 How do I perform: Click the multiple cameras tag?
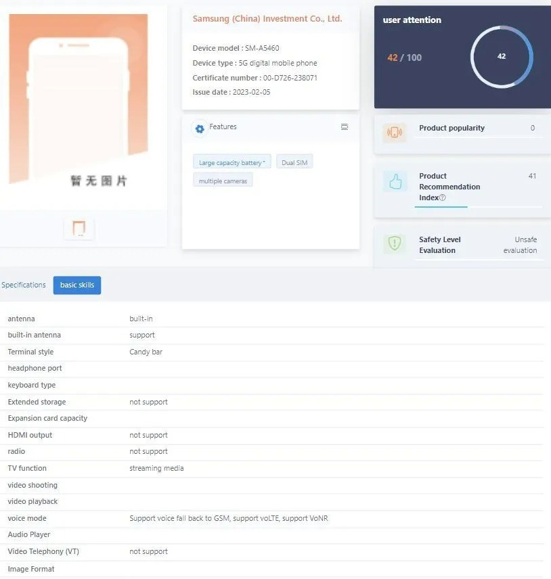(x=223, y=181)
